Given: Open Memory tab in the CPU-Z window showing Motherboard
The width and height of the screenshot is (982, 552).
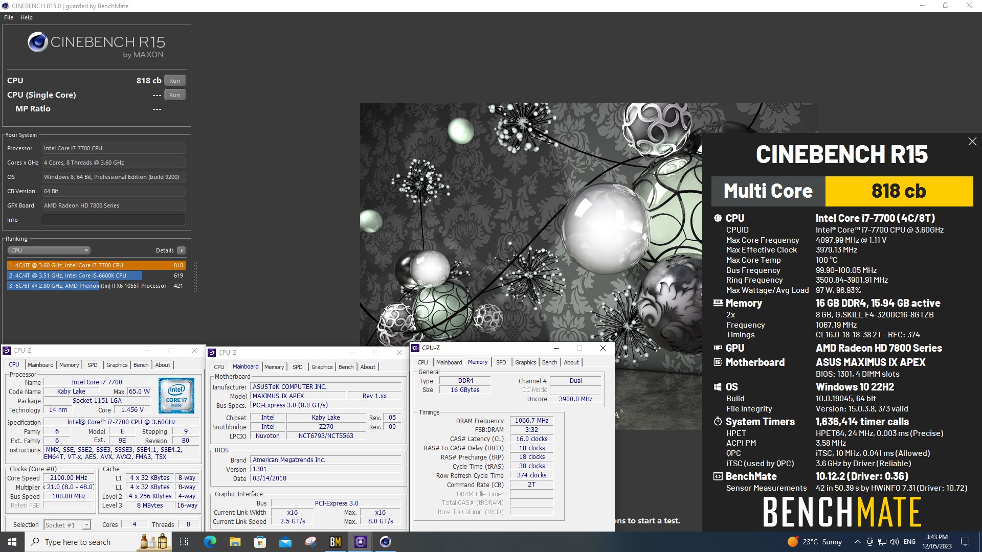Looking at the screenshot, I should [x=274, y=367].
